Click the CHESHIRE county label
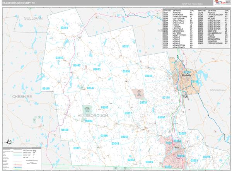This screenshot has width=232, height=171. click(22, 97)
